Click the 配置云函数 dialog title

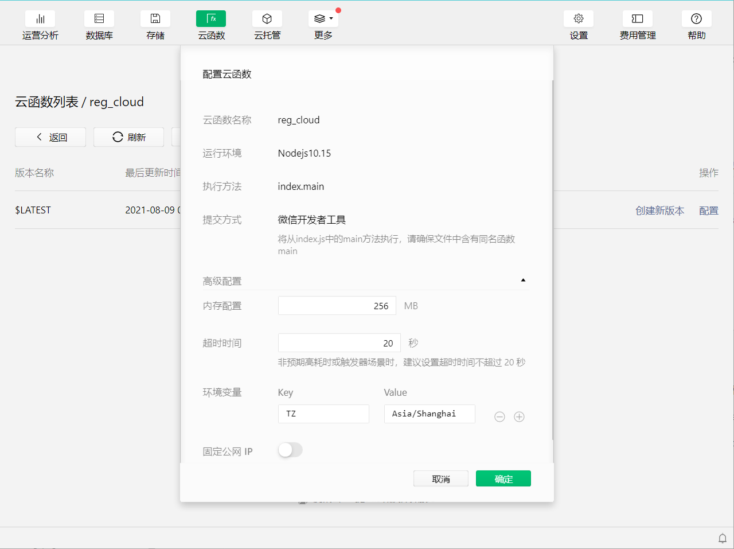pos(227,74)
